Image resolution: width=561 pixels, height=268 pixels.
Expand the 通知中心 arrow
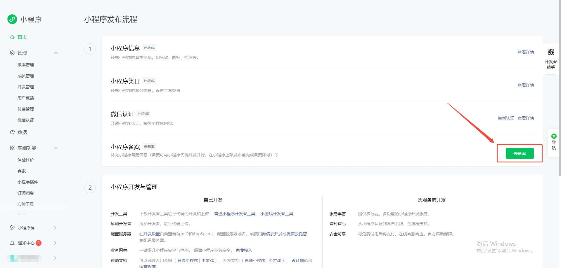[55, 243]
